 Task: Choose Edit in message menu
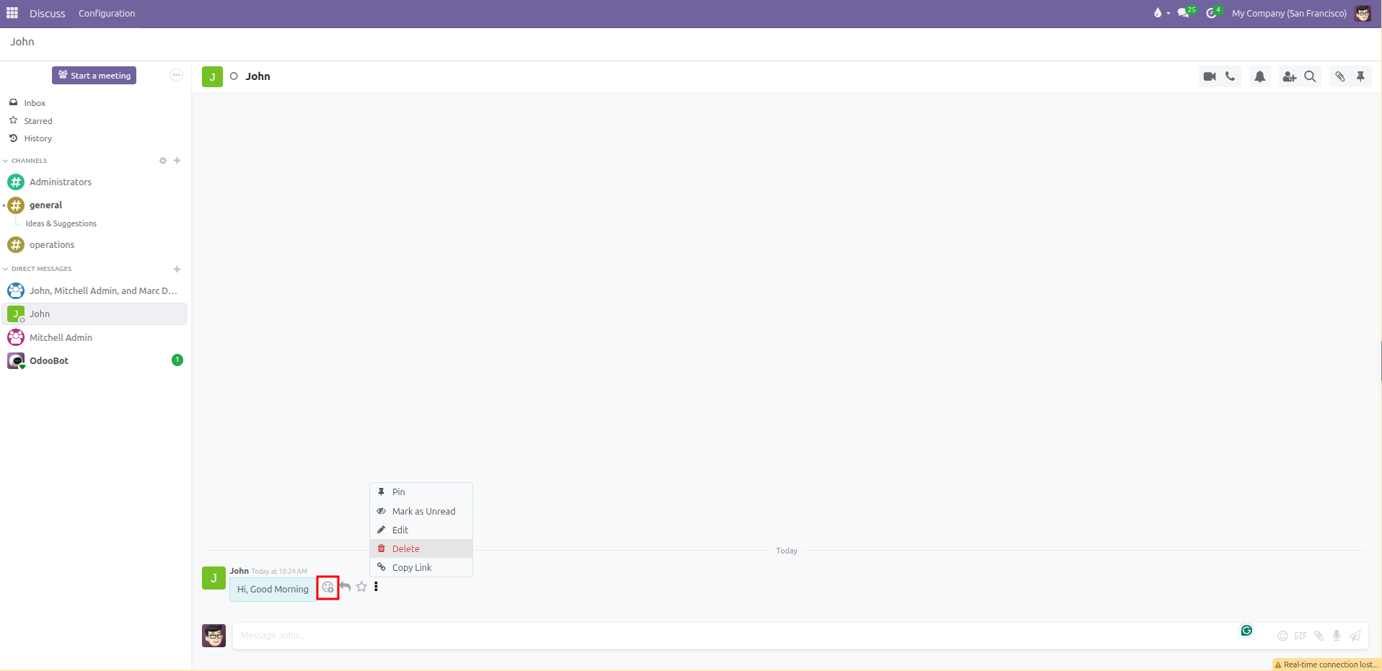click(421, 530)
